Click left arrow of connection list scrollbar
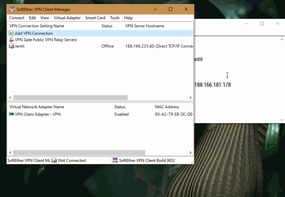Viewport: 285px width, 197px height. click(10, 97)
